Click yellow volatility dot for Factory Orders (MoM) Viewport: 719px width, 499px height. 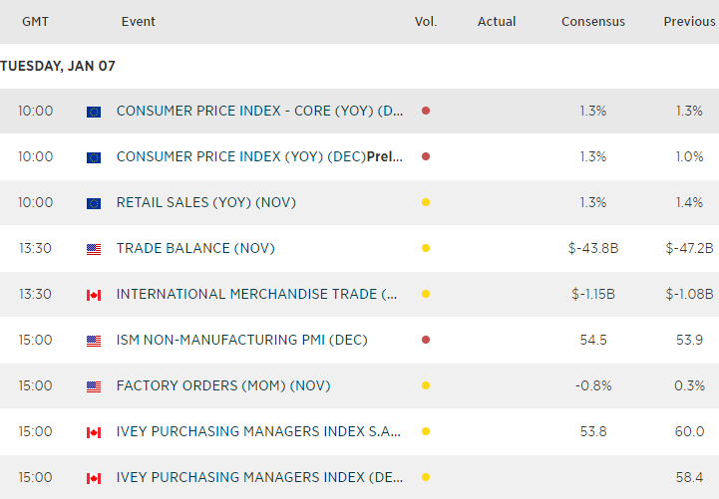click(x=426, y=385)
